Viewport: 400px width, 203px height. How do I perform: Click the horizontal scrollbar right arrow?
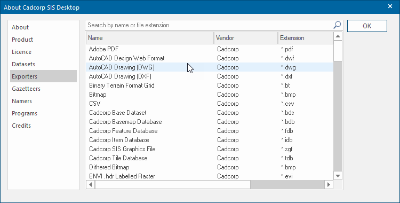click(329, 184)
